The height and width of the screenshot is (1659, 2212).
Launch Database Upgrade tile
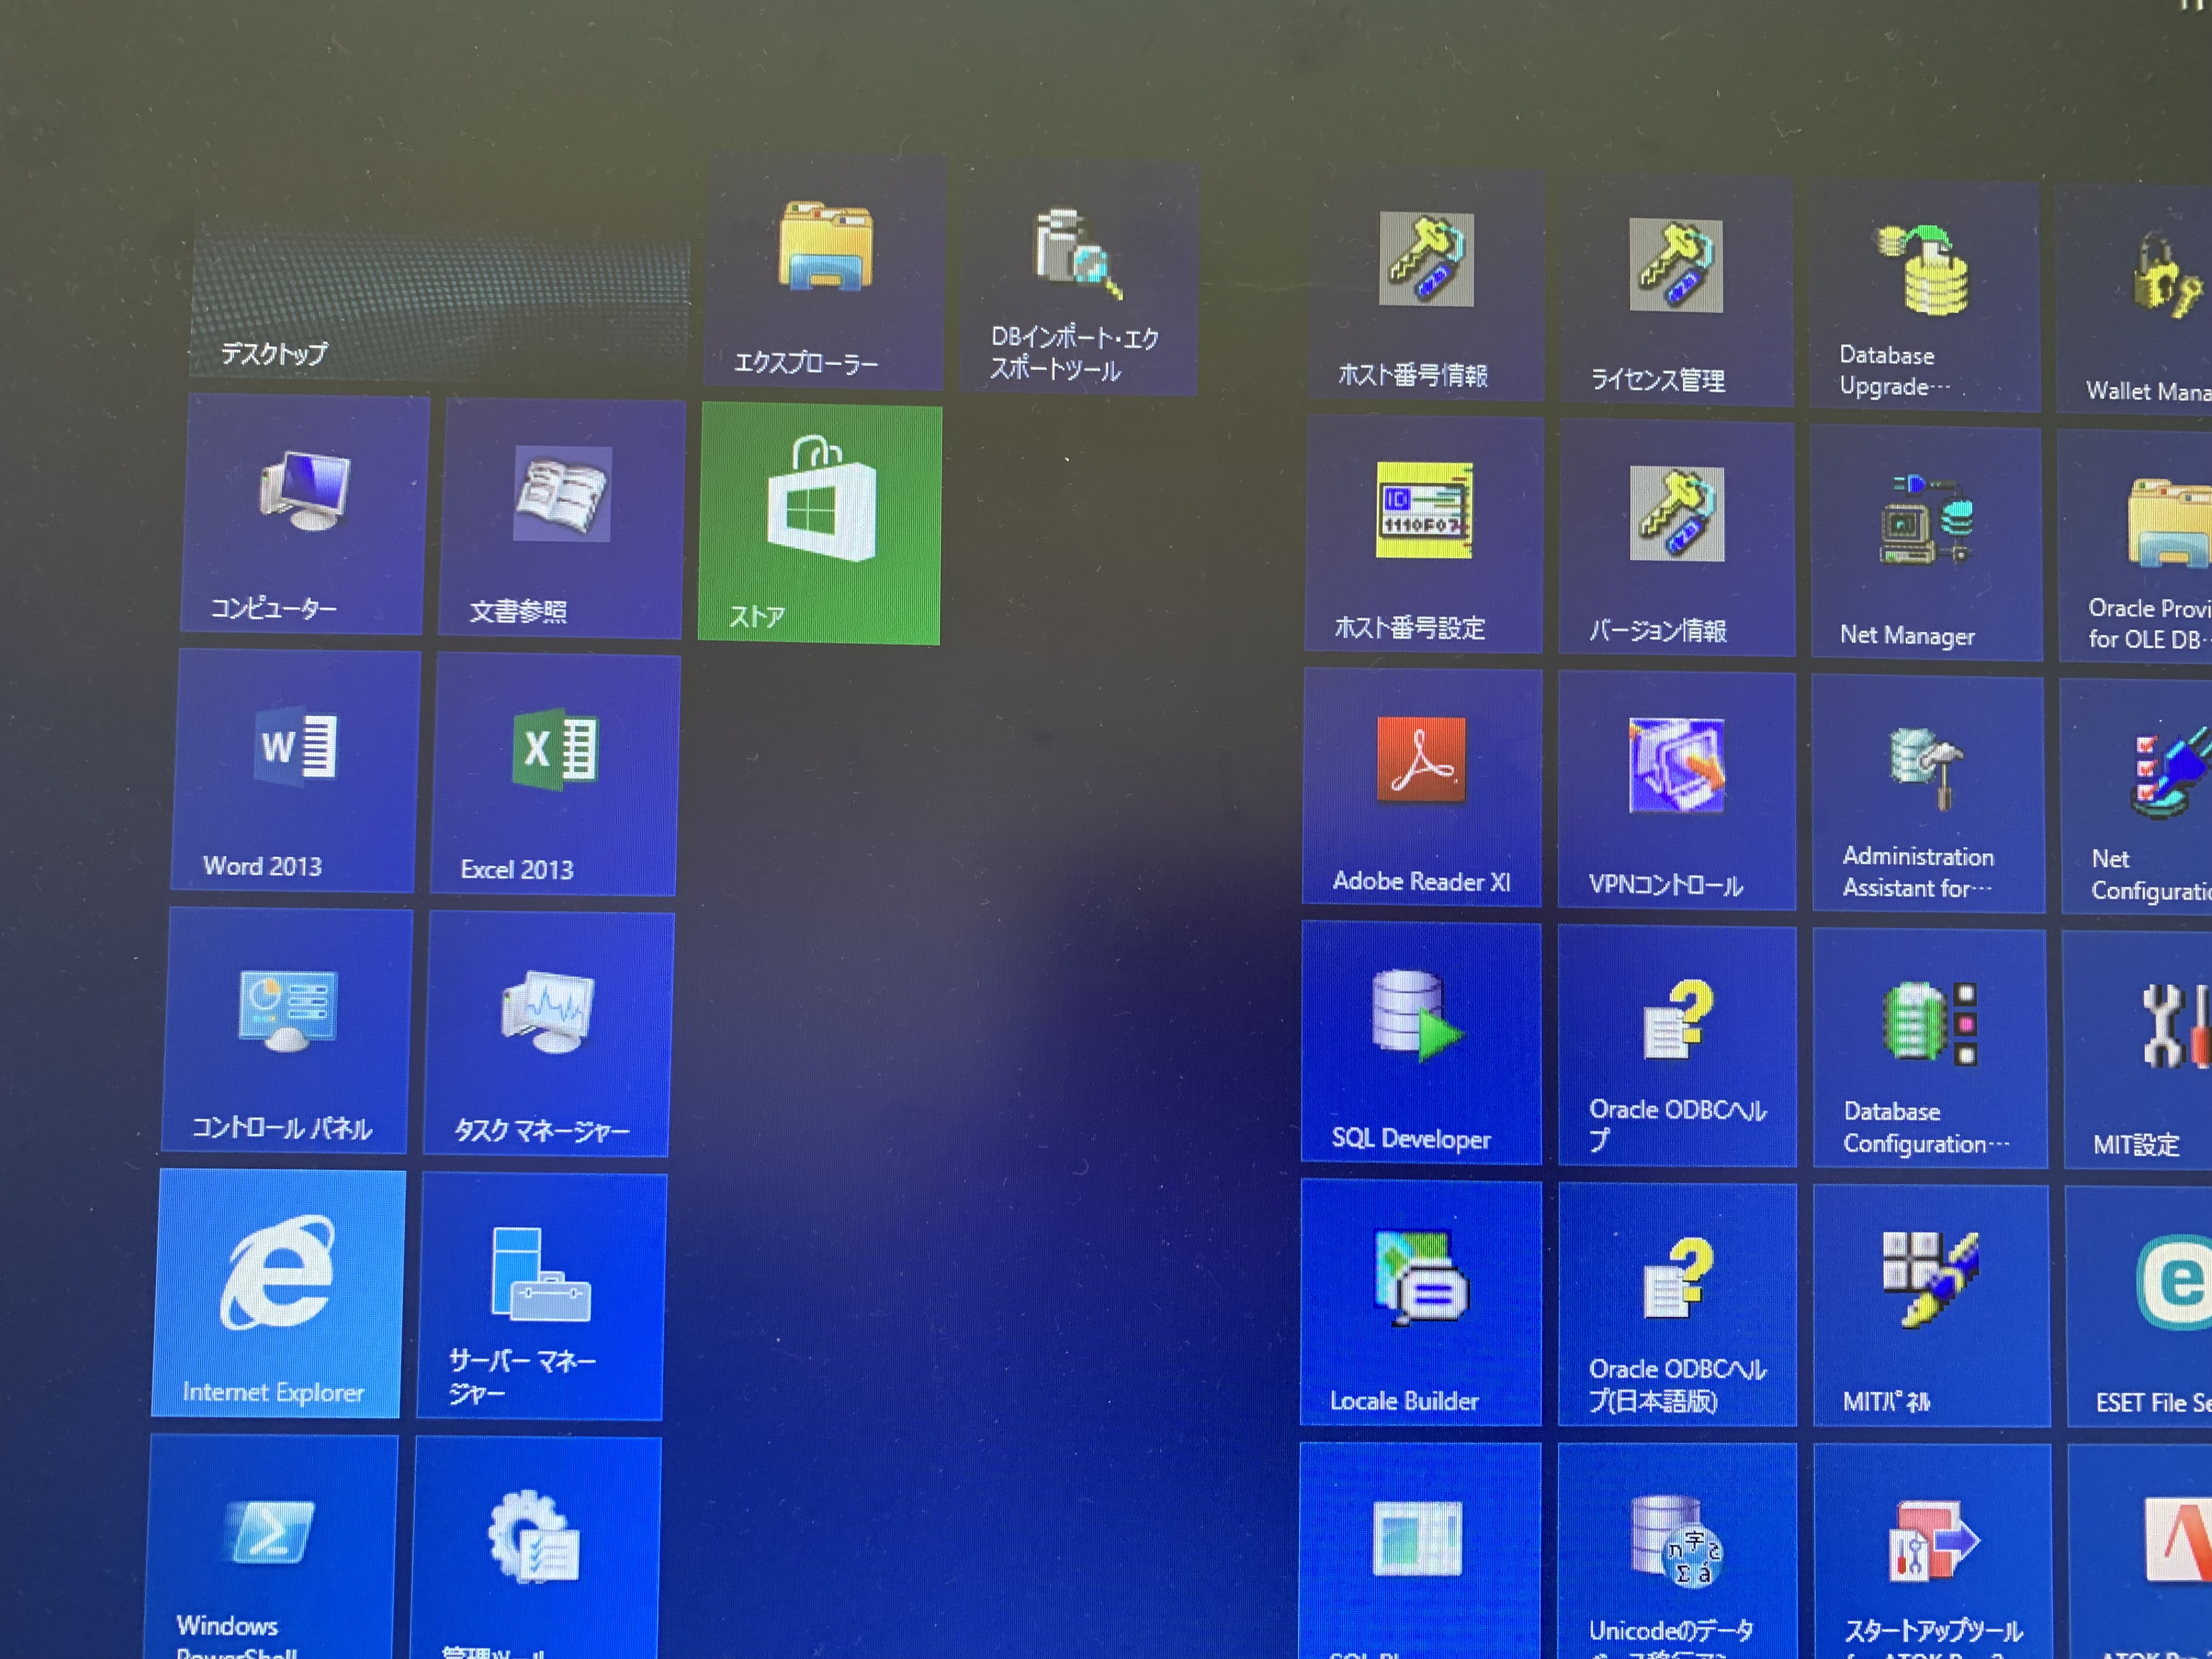pos(1925,296)
